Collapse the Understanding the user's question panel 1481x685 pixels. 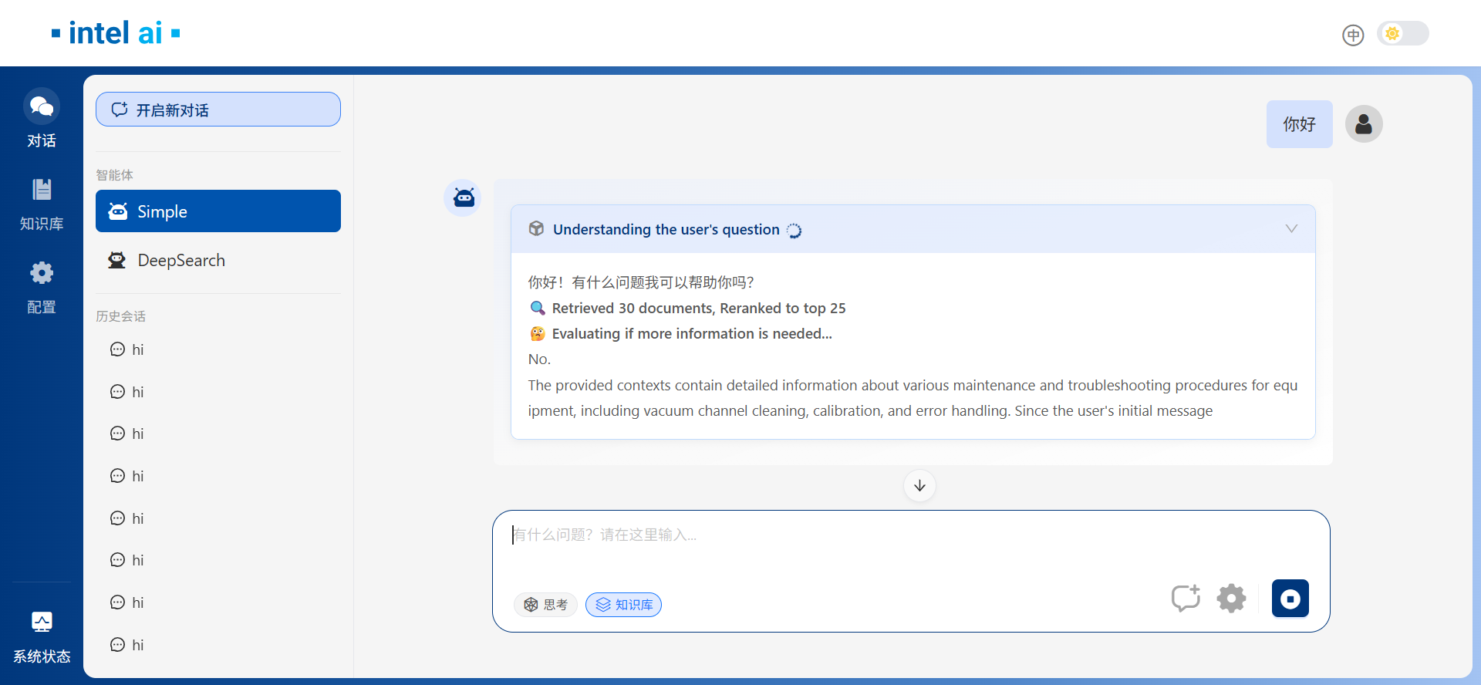1291,229
